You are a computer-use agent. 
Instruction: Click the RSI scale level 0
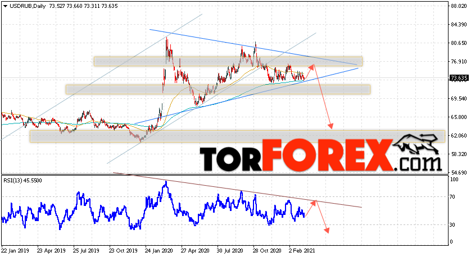[x=452, y=242]
